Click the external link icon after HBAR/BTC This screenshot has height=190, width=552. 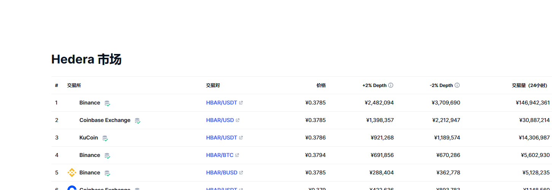[x=237, y=155]
